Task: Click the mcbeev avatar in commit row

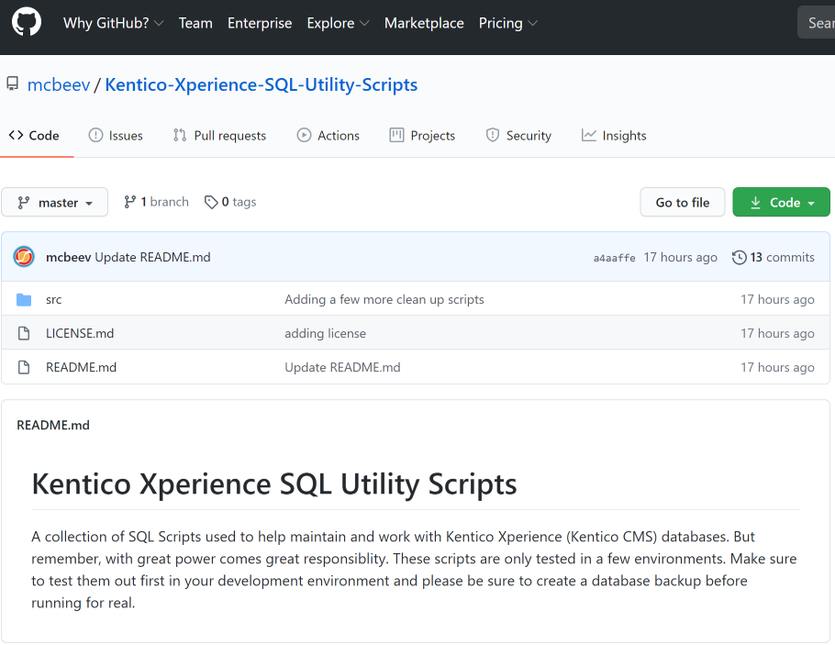Action: [24, 257]
